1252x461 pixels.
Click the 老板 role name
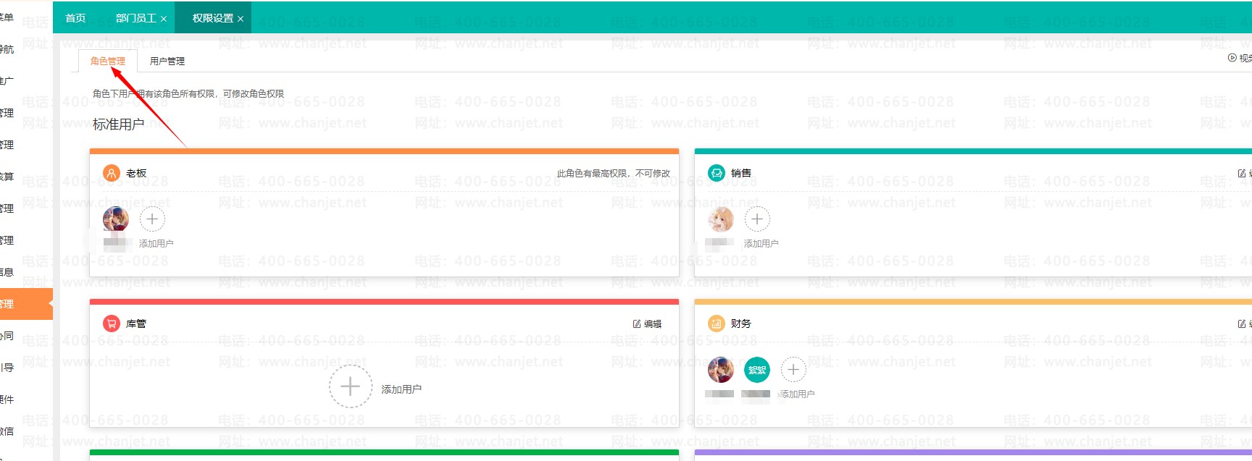(136, 173)
